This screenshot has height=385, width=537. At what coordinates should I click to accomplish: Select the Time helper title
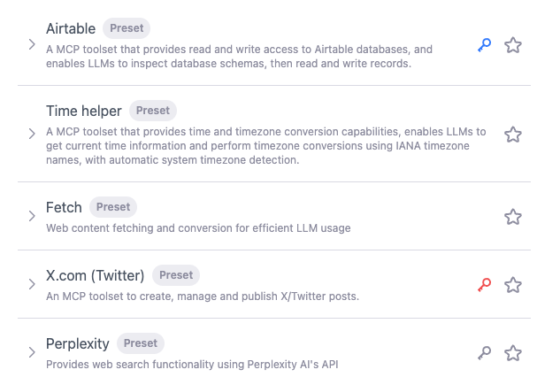pos(84,111)
